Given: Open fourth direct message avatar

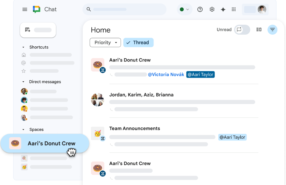Looking at the screenshot, I should click(x=24, y=117).
